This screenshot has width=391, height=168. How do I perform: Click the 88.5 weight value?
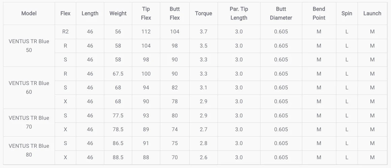(x=118, y=157)
